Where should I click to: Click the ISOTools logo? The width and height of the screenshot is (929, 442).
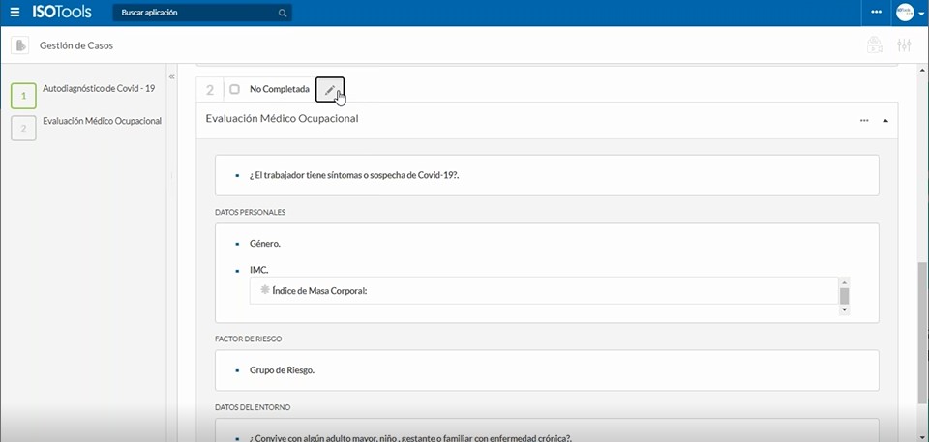click(64, 13)
